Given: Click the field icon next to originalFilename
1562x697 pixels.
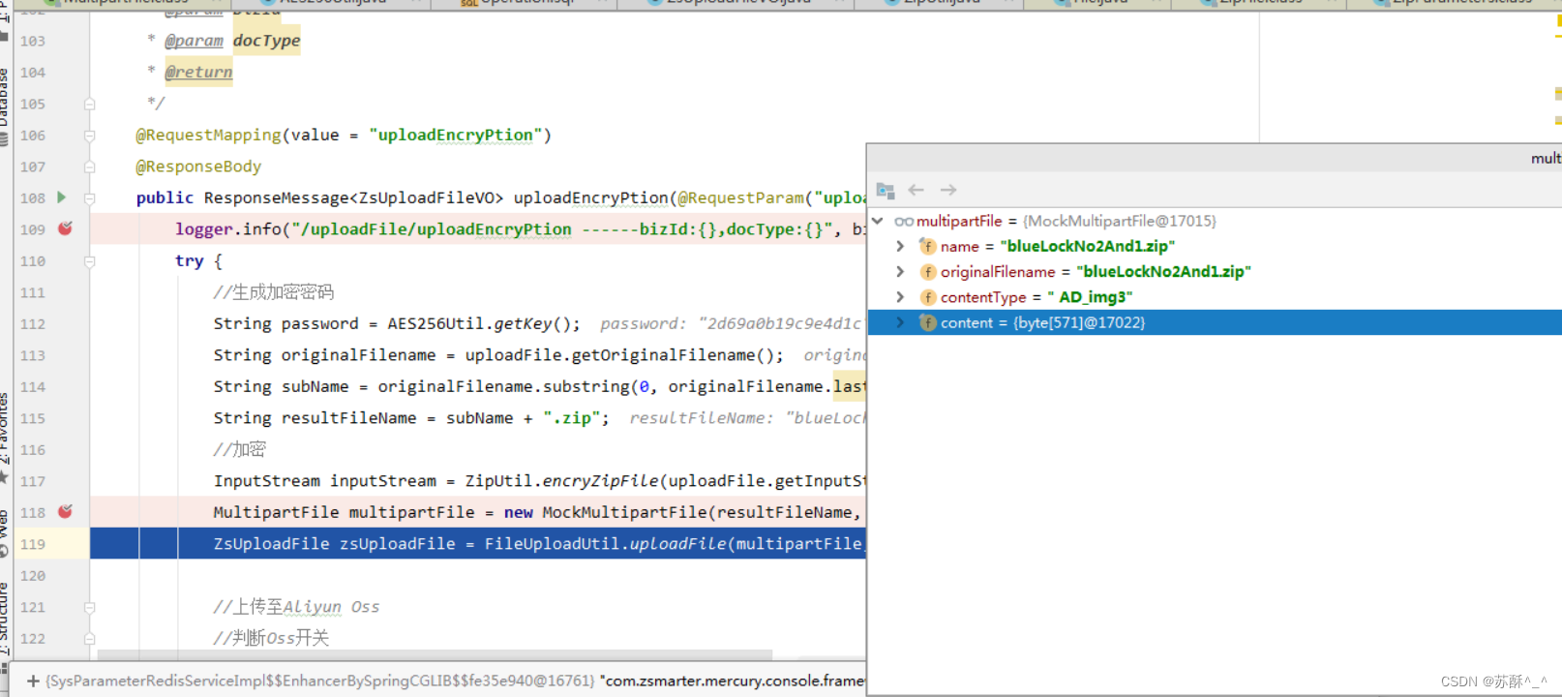Looking at the screenshot, I should click(x=927, y=271).
